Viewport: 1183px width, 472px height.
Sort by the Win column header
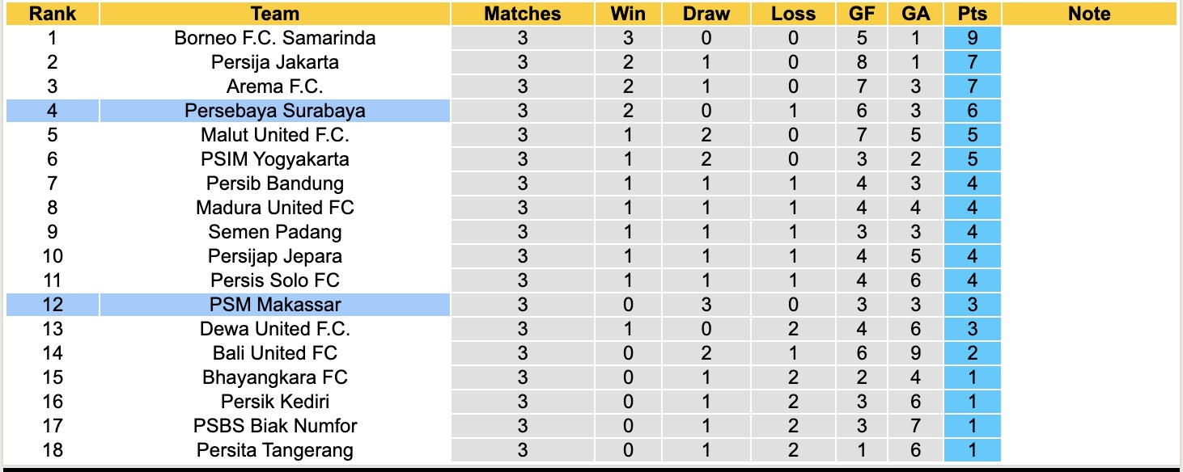[628, 14]
